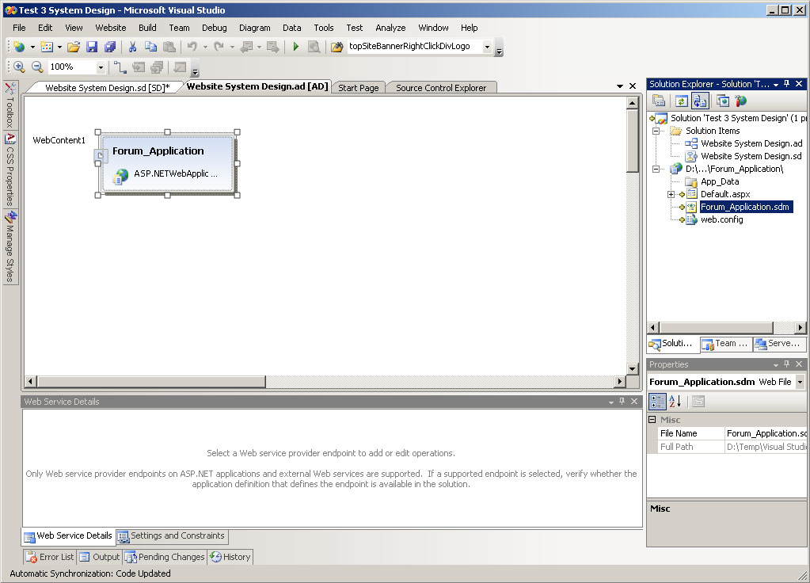Open the CSS Properties side tab

click(10, 170)
